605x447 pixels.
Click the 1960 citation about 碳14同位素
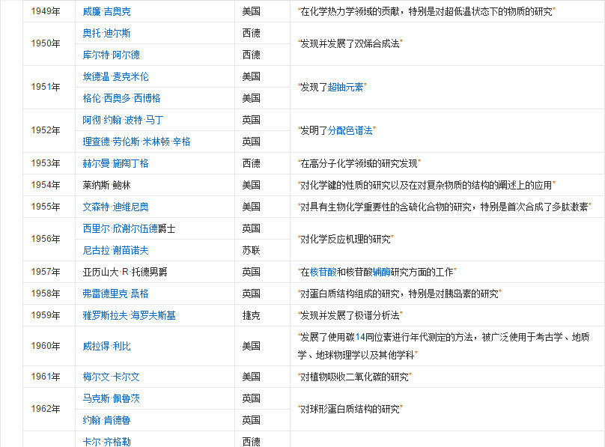(444, 346)
